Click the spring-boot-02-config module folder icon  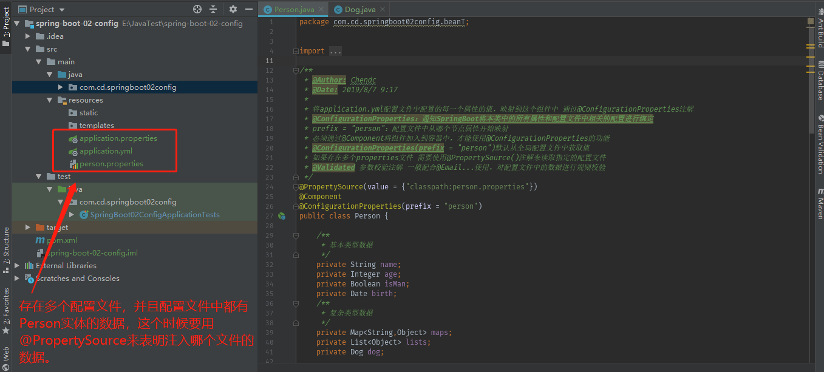click(x=29, y=24)
